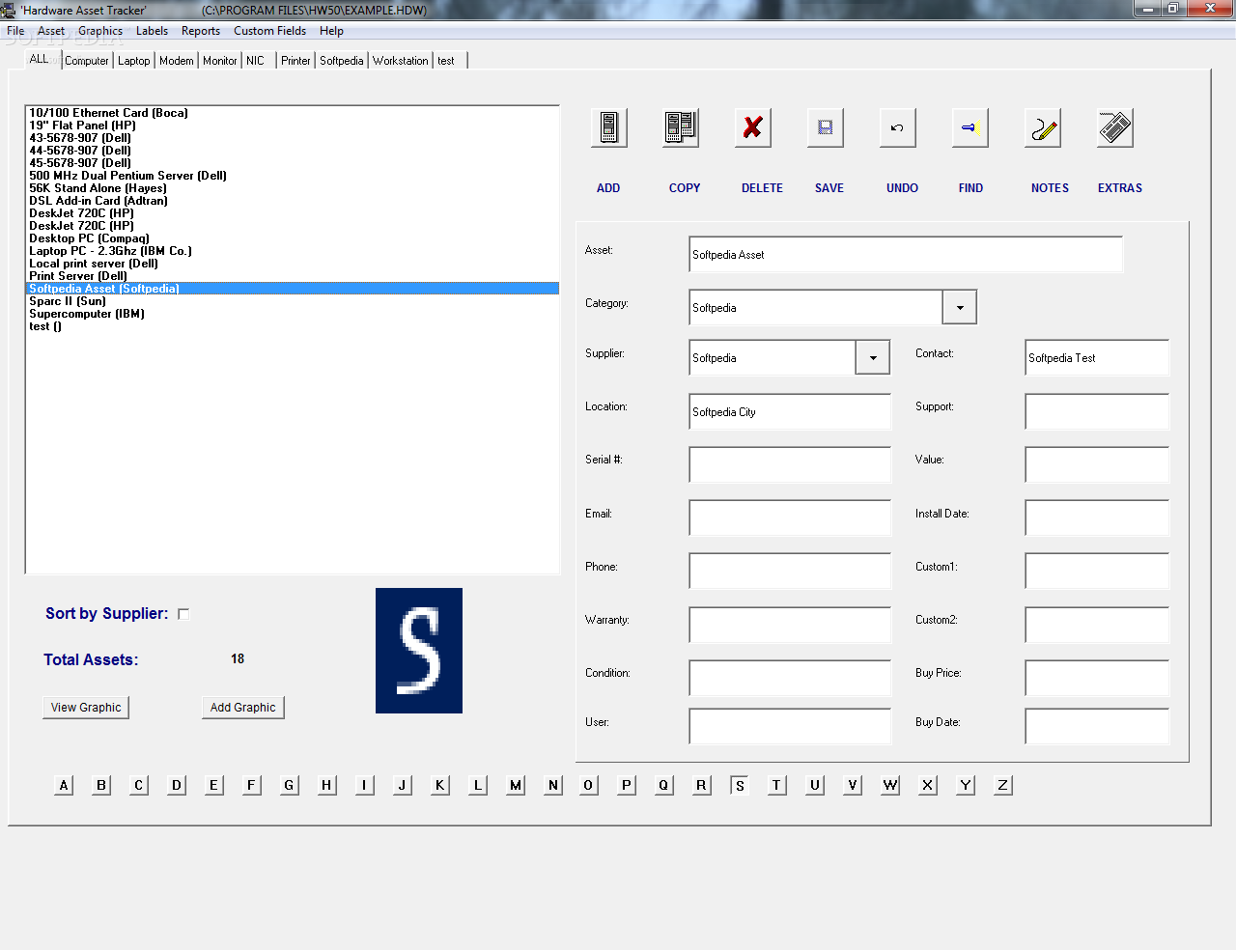Image resolution: width=1236 pixels, height=950 pixels.
Task: Select 'Desktop PC (Compaq)' list row
Action: (292, 238)
